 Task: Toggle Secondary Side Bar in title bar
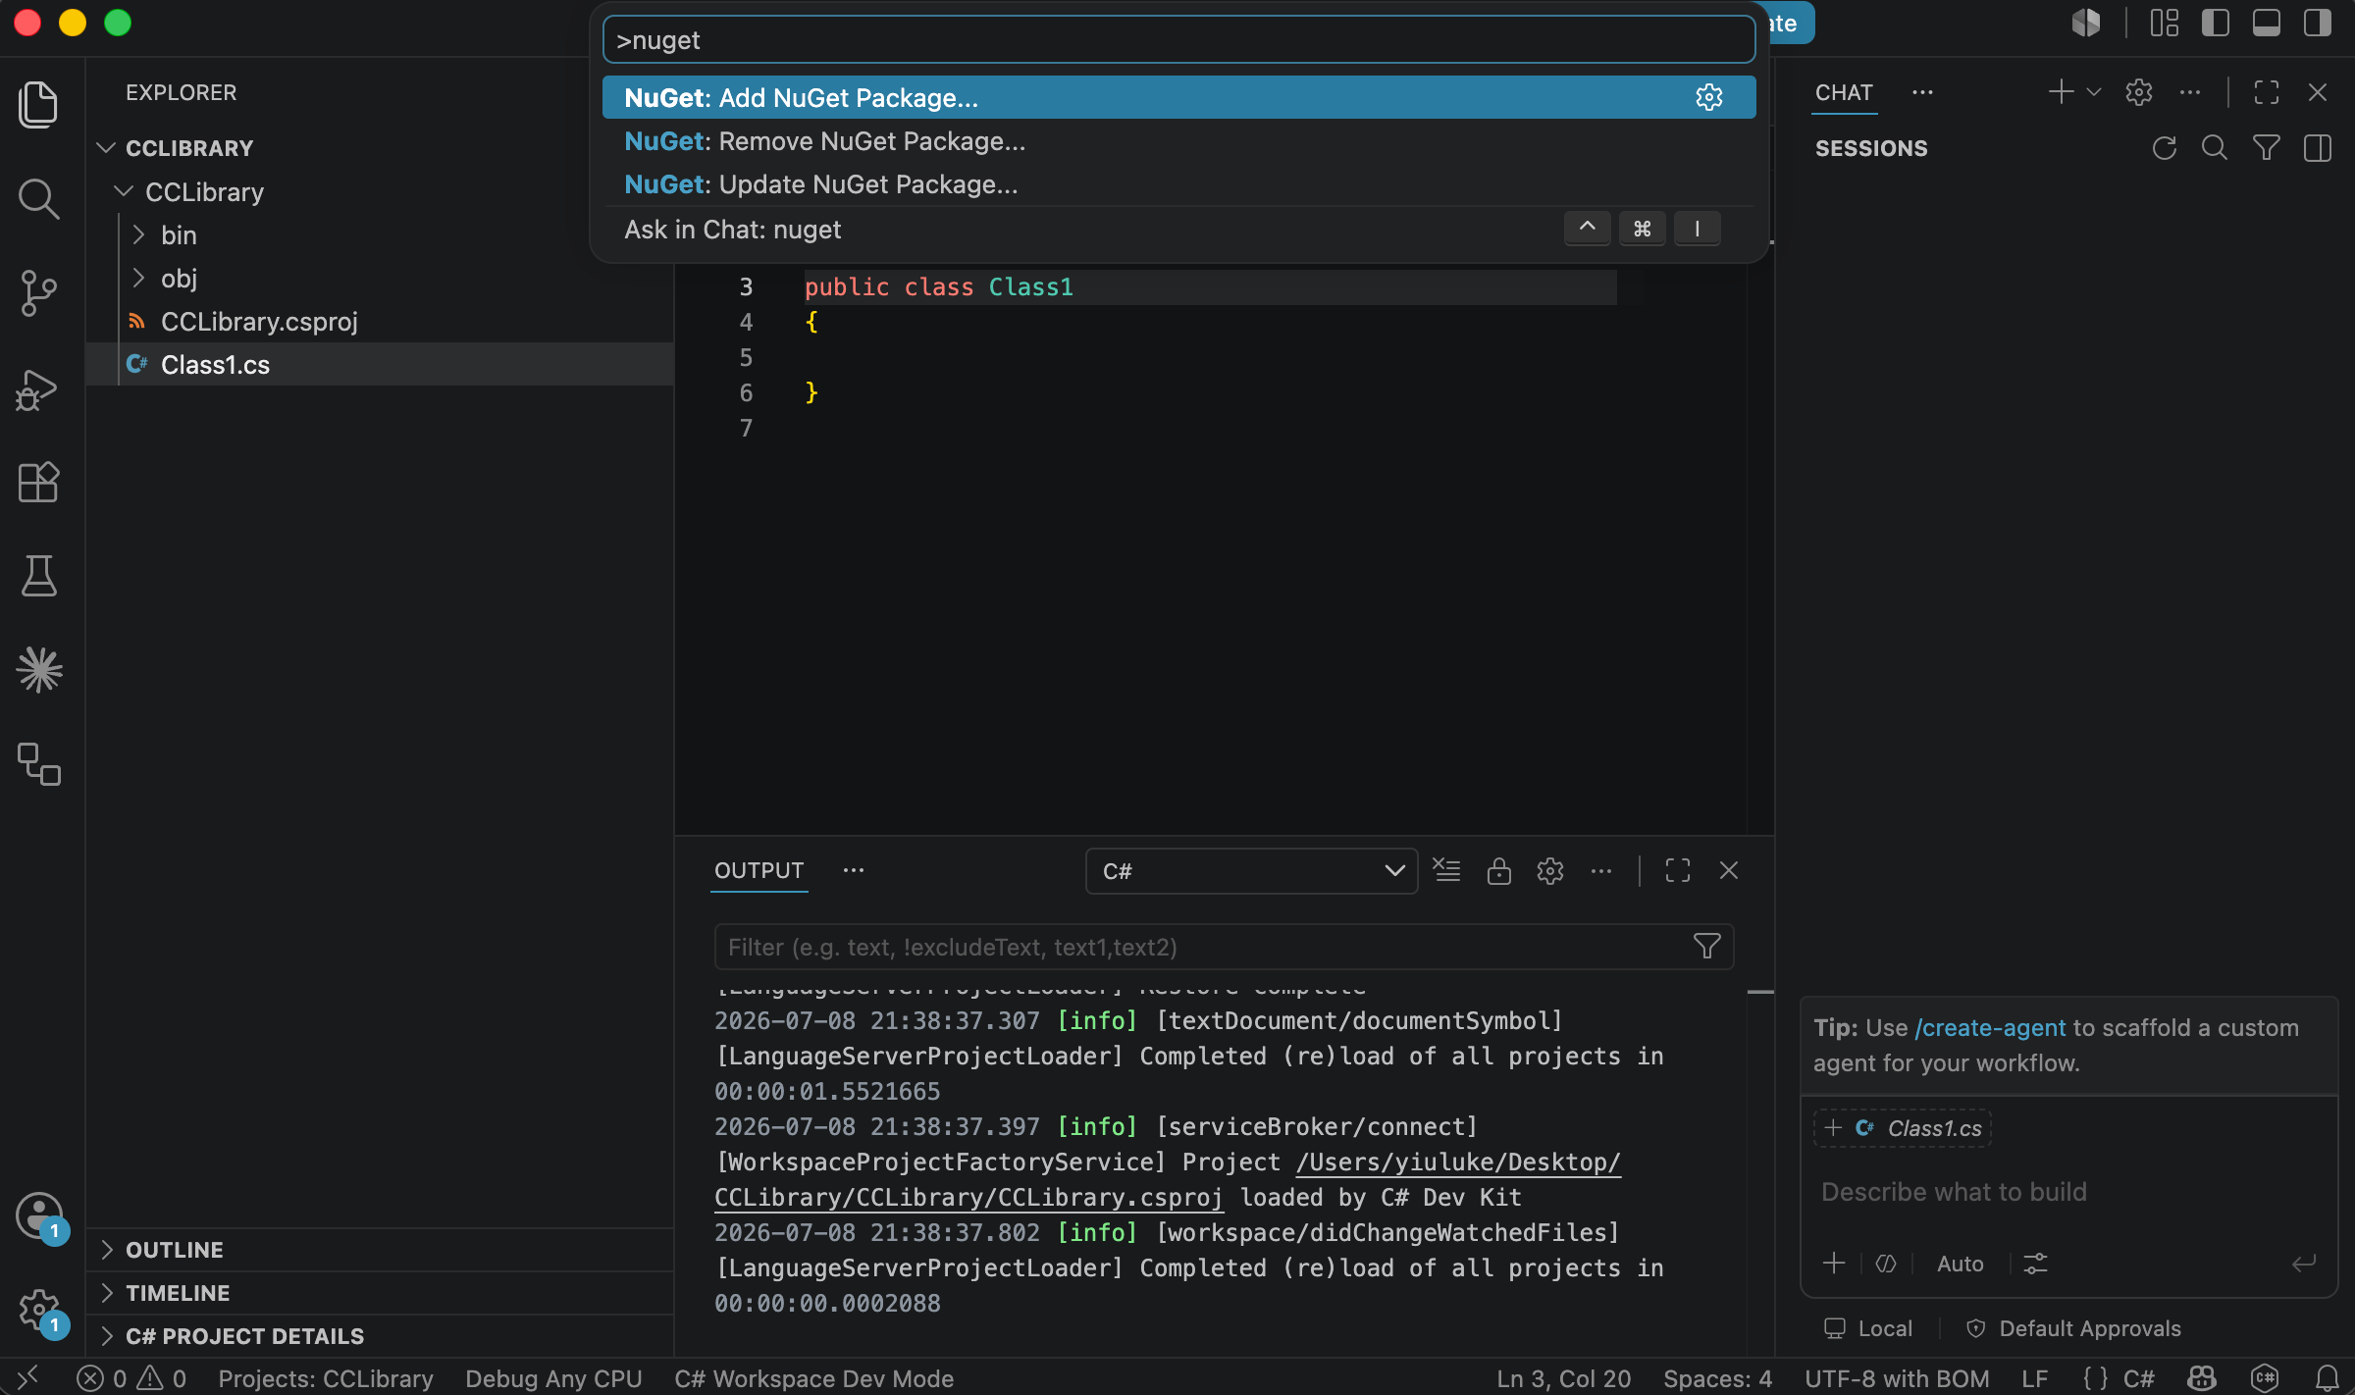point(2318,23)
